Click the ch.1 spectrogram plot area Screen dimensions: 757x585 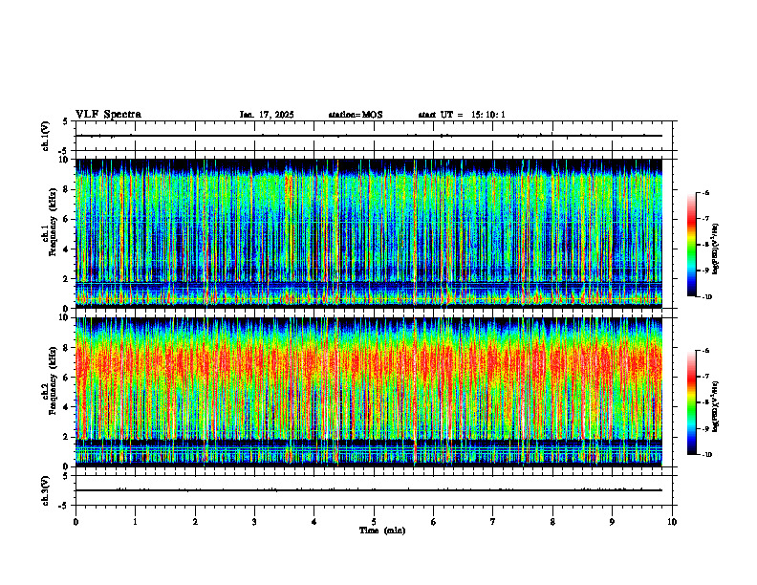(369, 233)
